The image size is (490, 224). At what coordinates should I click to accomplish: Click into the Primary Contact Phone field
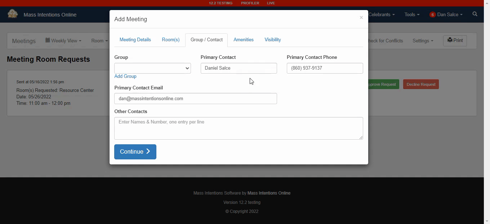coord(325,68)
